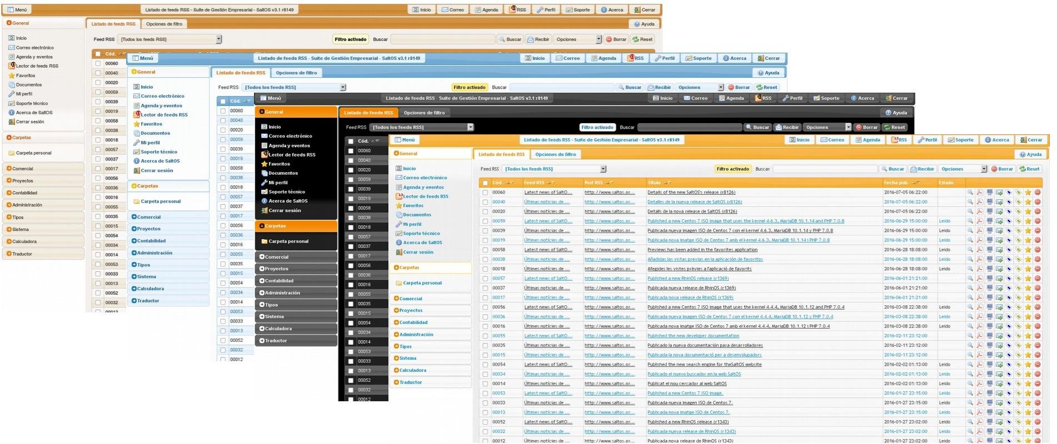Tick checkbox for row 00040 in front window
The image size is (1057, 444).
486,202
